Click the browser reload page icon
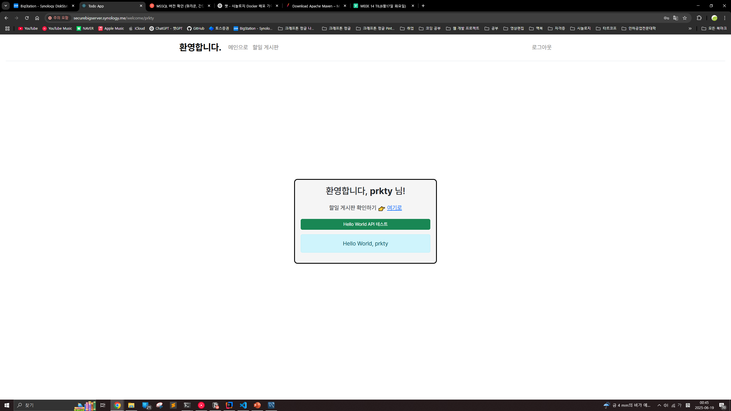Image resolution: width=731 pixels, height=411 pixels. 27,18
